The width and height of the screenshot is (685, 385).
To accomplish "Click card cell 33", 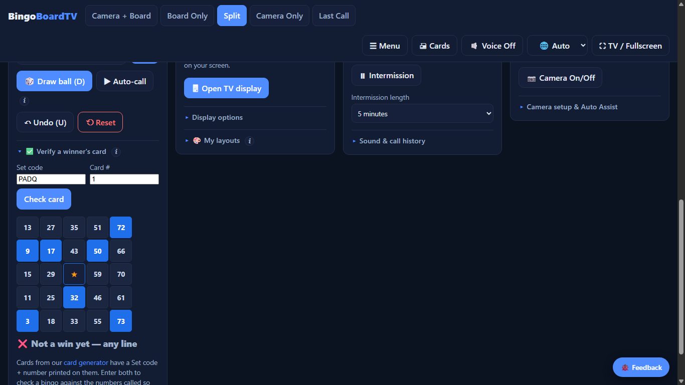I will [x=74, y=321].
